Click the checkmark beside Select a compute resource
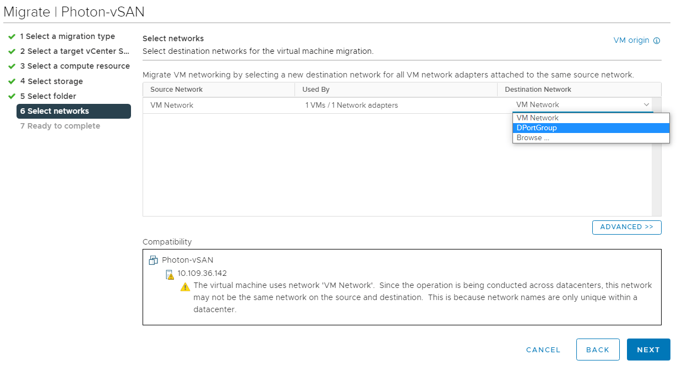 click(12, 66)
